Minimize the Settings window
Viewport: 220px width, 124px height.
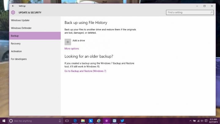[197, 6]
